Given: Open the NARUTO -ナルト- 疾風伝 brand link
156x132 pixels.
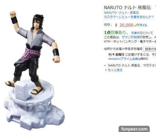Looking at the screenshot, I should 121,13.
